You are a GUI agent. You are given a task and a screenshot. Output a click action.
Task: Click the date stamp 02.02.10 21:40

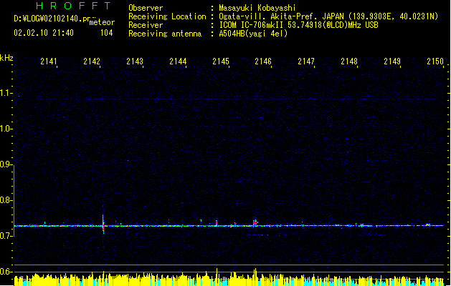click(44, 33)
